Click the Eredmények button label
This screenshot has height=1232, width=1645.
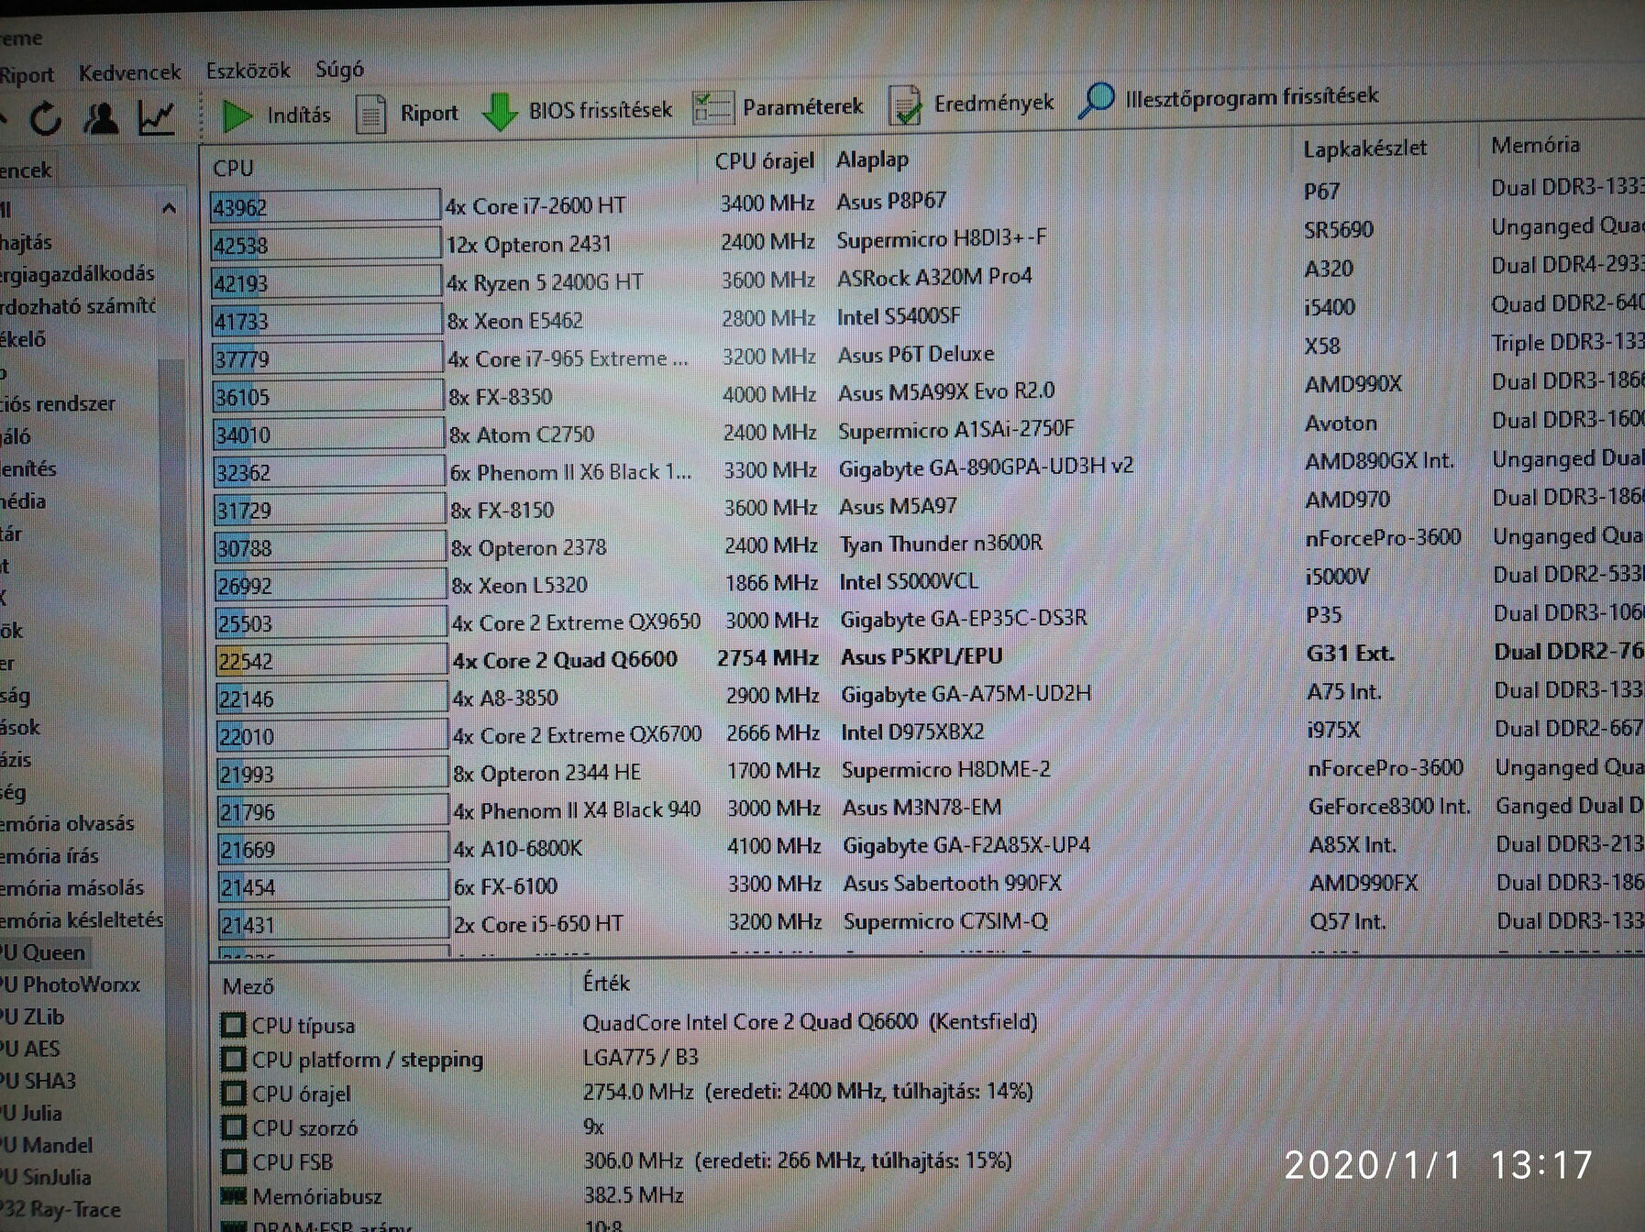click(x=994, y=103)
